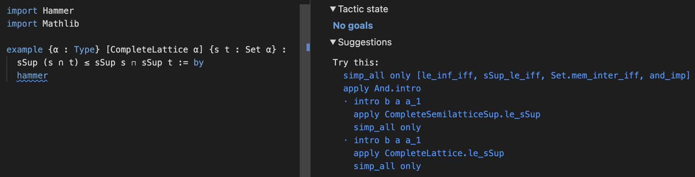Click the No goals message
Image resolution: width=695 pixels, height=177 pixels.
(353, 26)
